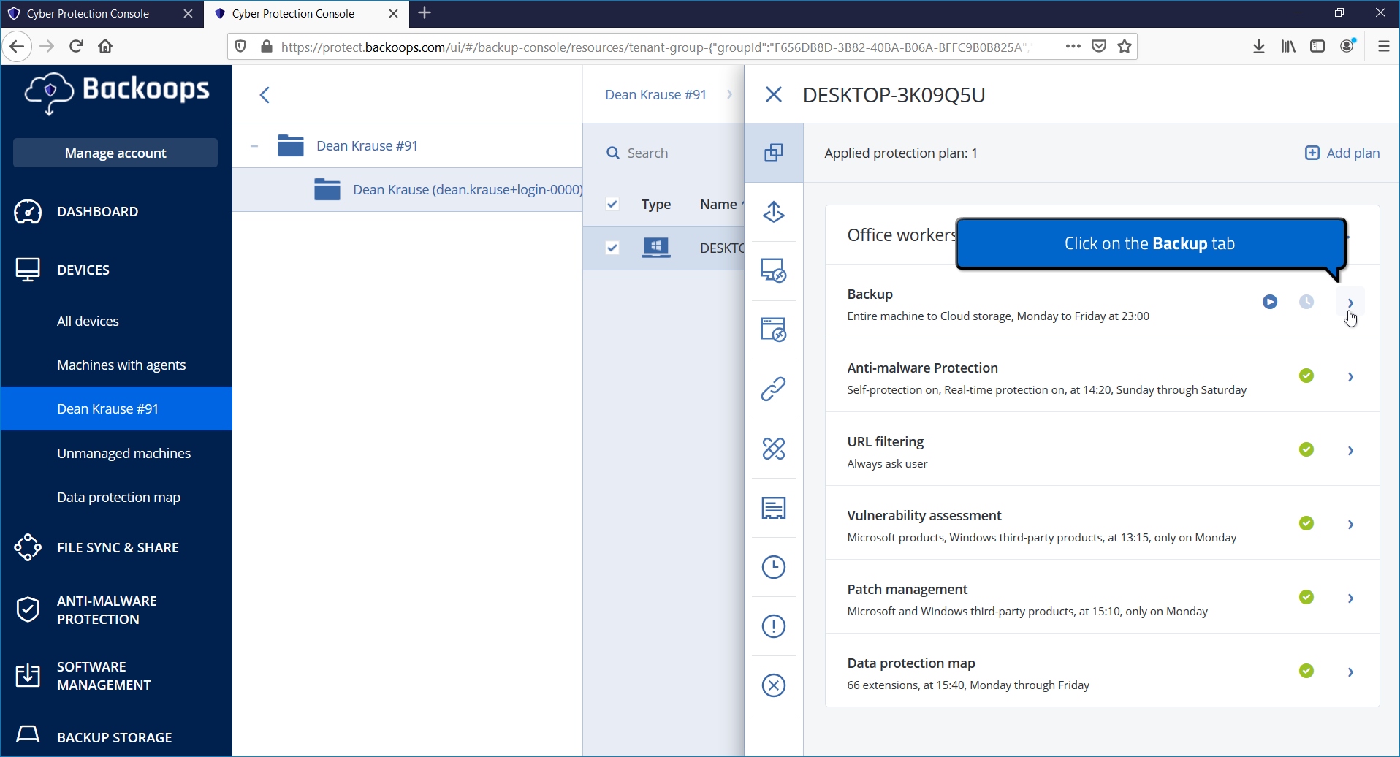Open the Firefox hamburger menu
This screenshot has height=757, width=1400.
click(1383, 46)
